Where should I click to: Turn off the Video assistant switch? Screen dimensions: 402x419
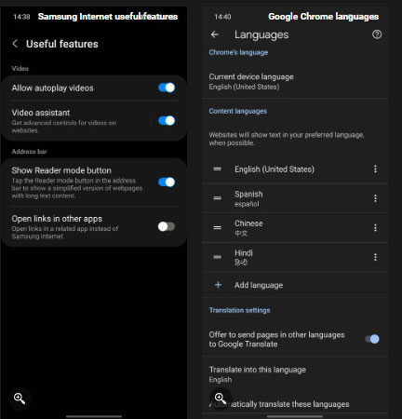coord(167,120)
